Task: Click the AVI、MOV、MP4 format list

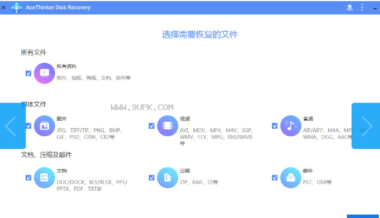Action: (x=217, y=137)
